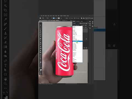Choose Saturation blend mode
The width and height of the screenshot is (132, 99).
(x=78, y=60)
